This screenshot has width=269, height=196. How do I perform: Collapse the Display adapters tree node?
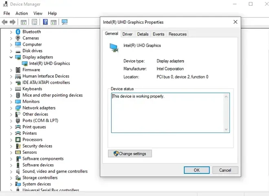coord(11,57)
